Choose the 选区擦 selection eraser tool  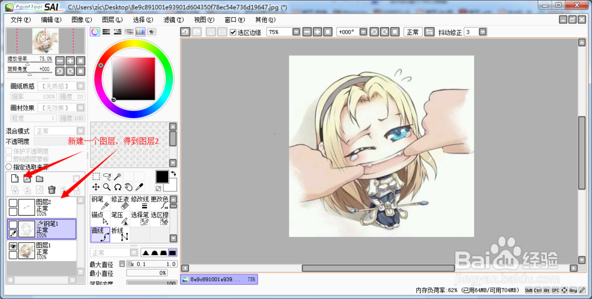point(159,219)
